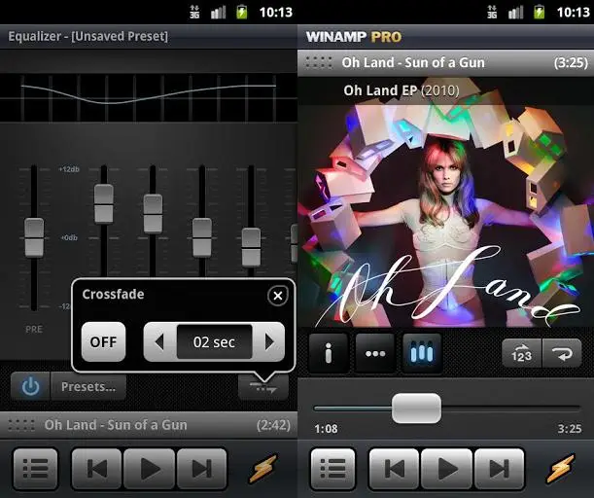Screen dimensions: 594x498
Task: Toggle the equalizer bars icon in the player
Action: point(422,353)
